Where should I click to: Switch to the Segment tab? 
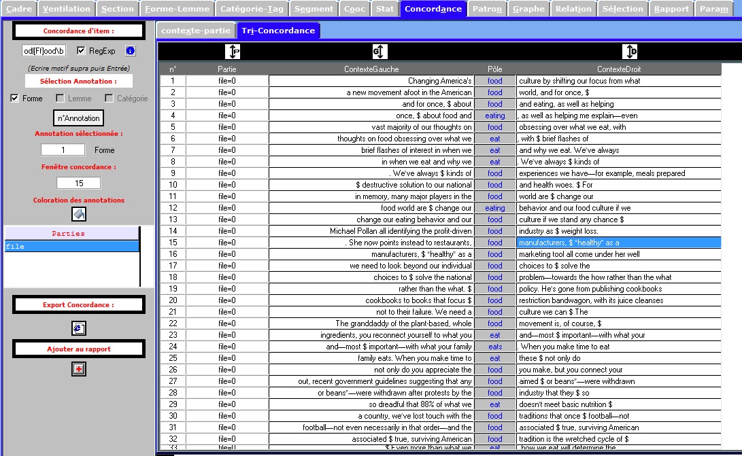(314, 9)
